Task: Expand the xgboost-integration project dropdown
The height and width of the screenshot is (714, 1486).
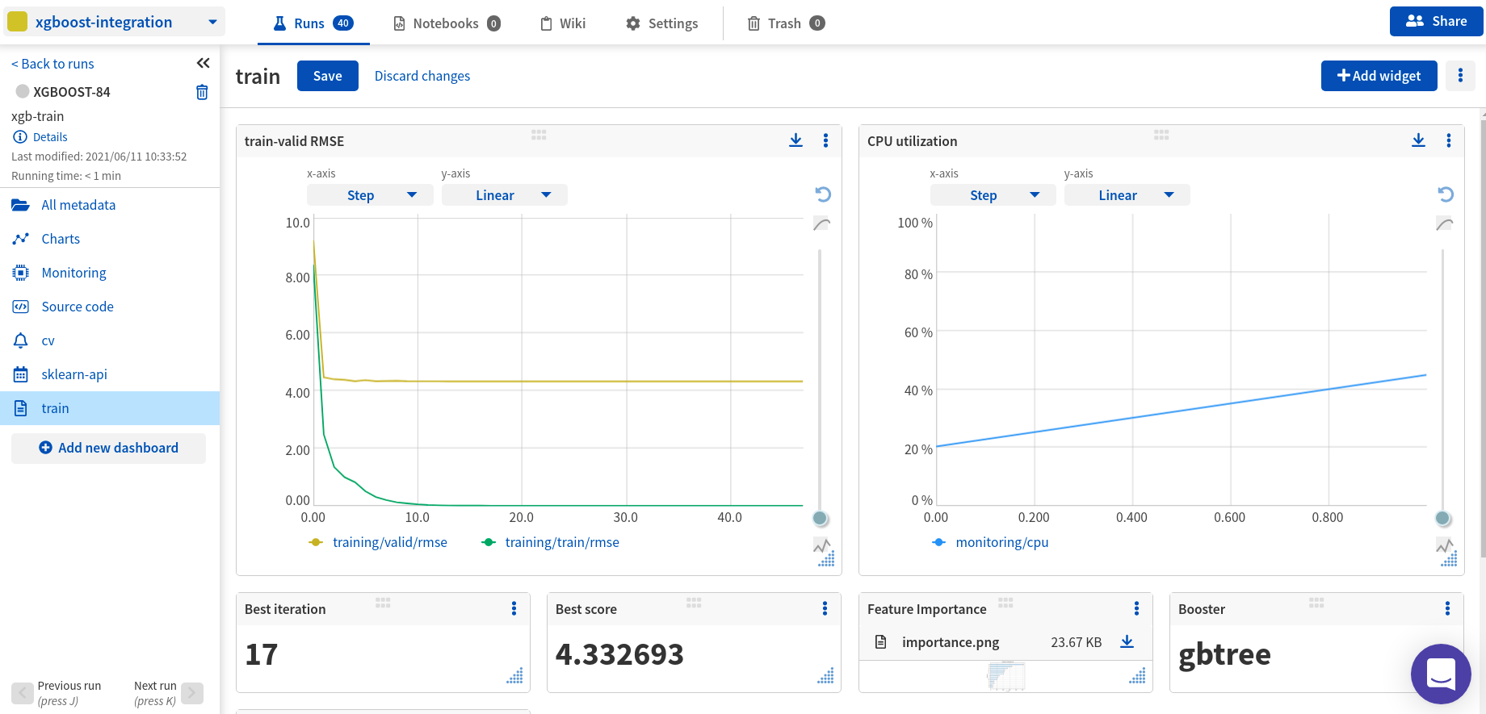Action: (212, 22)
